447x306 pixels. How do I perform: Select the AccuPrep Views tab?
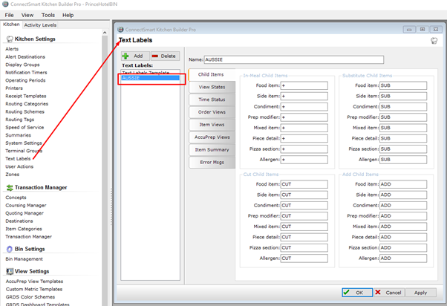pyautogui.click(x=212, y=137)
